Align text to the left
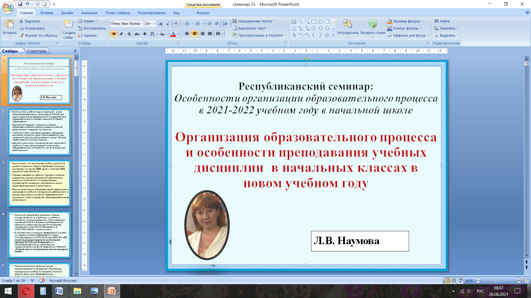The image size is (531, 298). click(x=187, y=34)
